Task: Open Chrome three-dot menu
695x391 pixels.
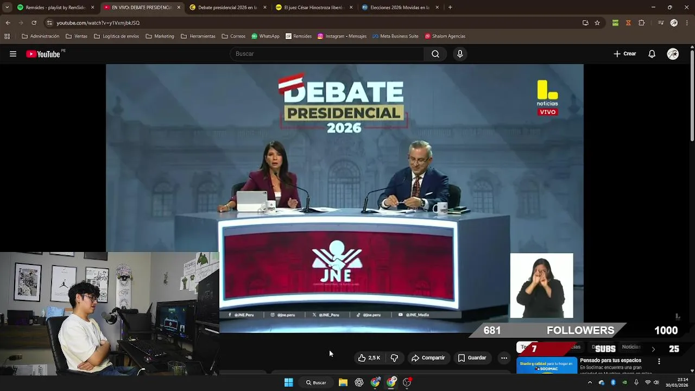Action: (x=687, y=23)
